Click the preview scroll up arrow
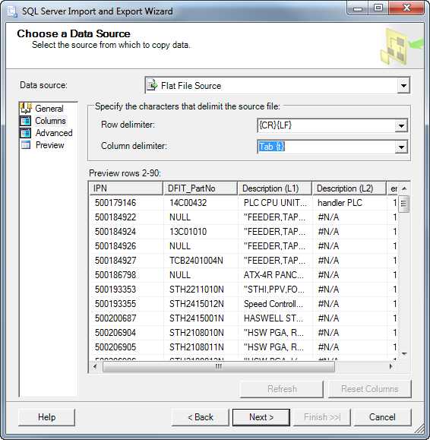 (404, 188)
